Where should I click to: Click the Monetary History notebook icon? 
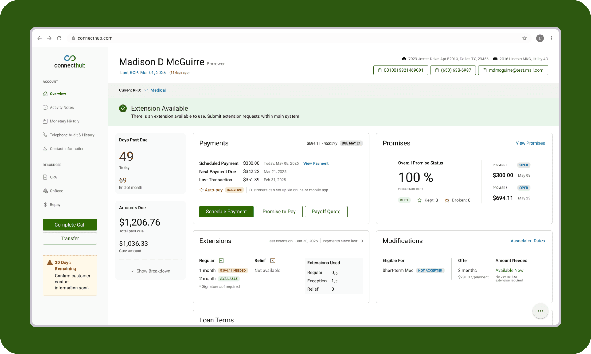click(45, 121)
